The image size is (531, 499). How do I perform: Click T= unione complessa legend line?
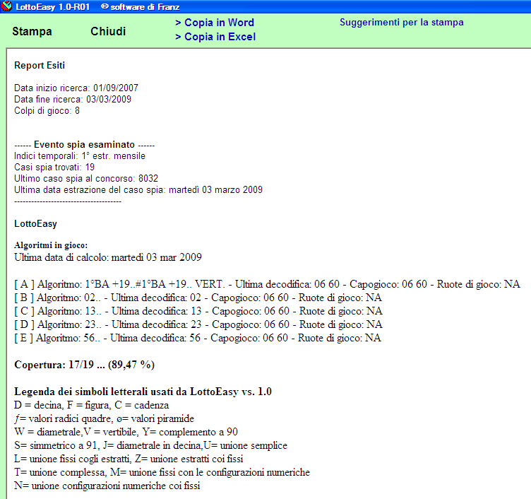pos(162,472)
